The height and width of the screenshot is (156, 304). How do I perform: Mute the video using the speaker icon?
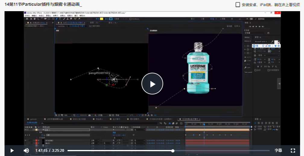tap(26, 151)
